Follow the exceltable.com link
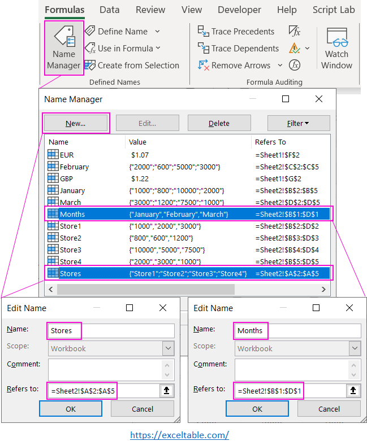367x441 pixels. pyautogui.click(x=179, y=435)
